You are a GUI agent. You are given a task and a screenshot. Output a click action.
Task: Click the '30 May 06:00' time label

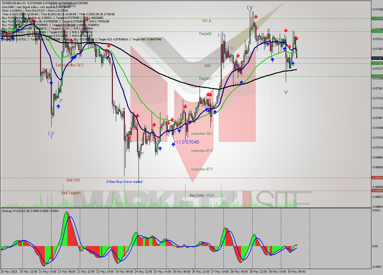(x=296, y=272)
